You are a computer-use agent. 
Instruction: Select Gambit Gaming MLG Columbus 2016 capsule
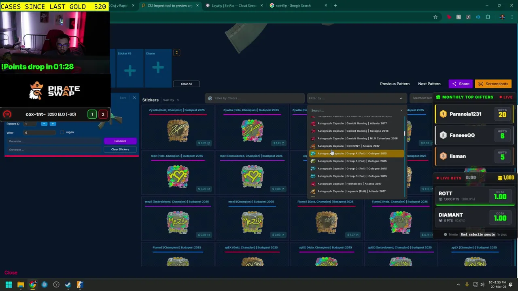356,138
